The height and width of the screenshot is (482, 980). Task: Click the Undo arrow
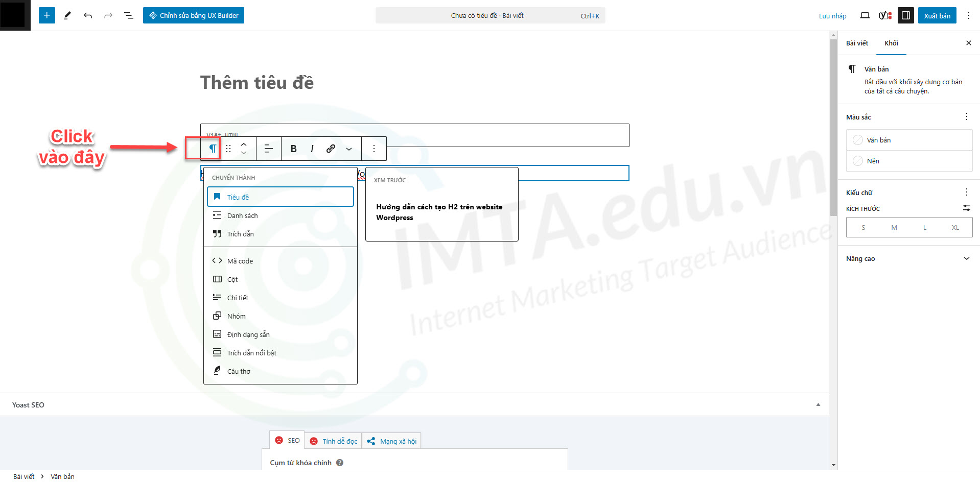click(88, 15)
